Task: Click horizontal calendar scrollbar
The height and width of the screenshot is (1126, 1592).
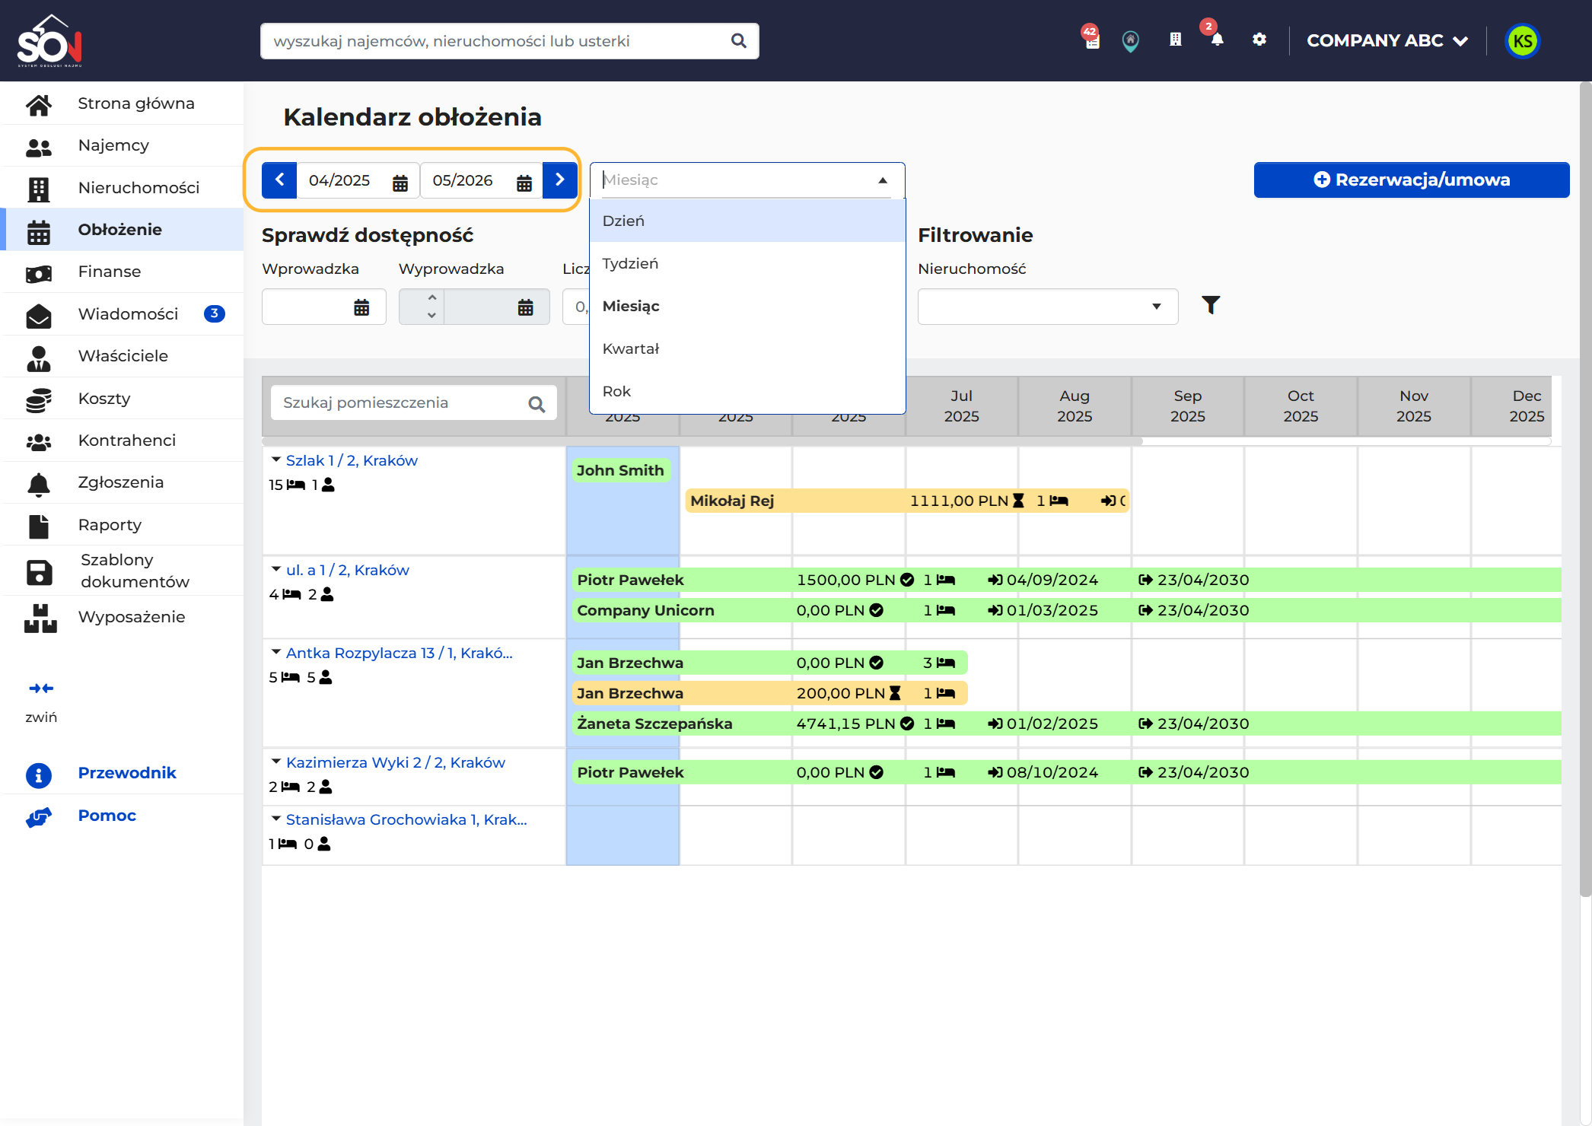Action: 702,441
